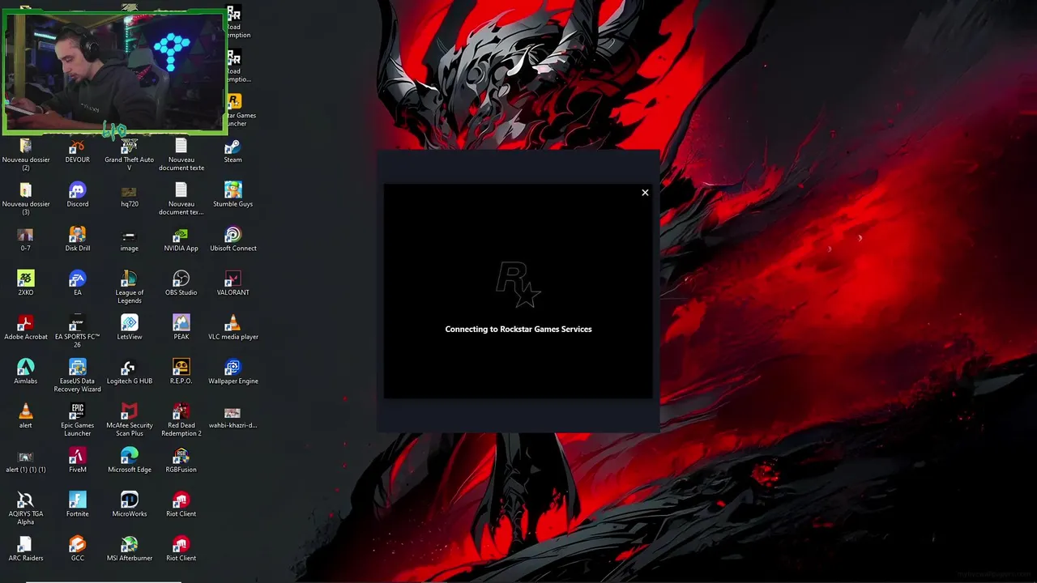
Task: Click the MicroWorks game icon
Action: (x=130, y=505)
